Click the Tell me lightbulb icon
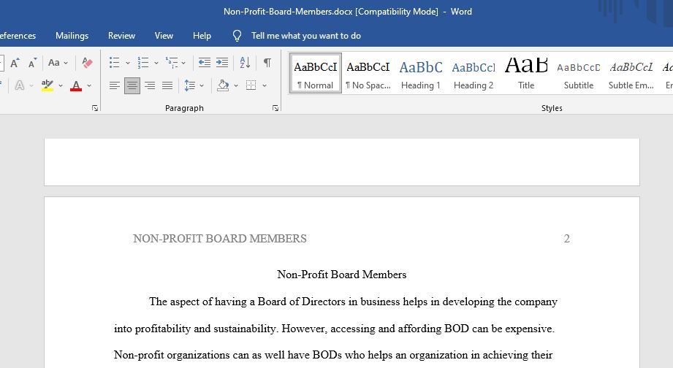The height and width of the screenshot is (368, 673). click(x=237, y=36)
